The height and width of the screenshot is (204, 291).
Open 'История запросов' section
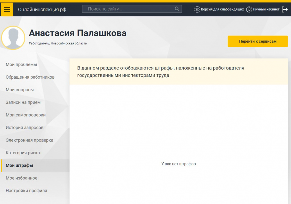coord(24,127)
